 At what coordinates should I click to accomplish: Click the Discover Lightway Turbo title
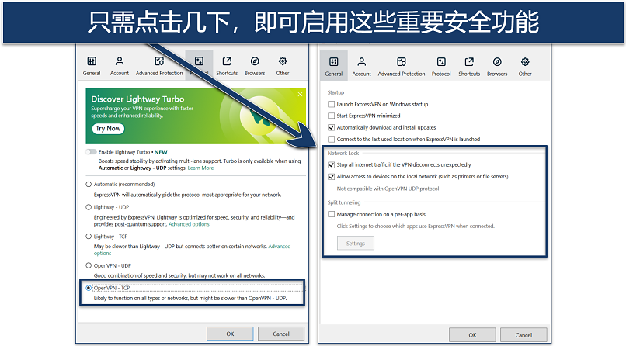click(x=137, y=99)
